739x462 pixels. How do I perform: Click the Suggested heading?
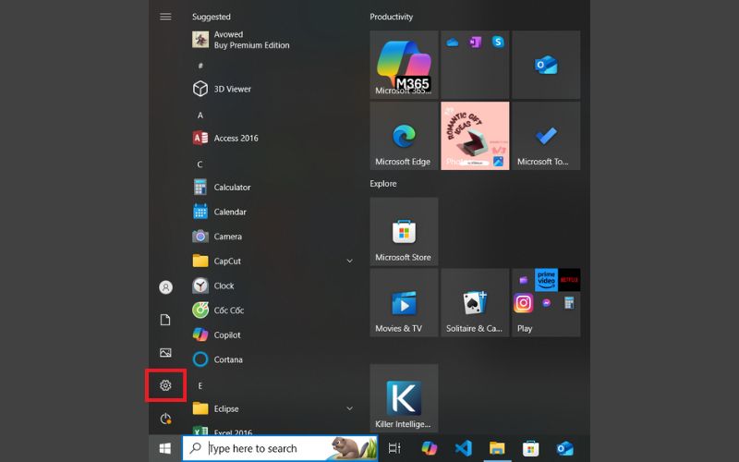[x=212, y=17]
